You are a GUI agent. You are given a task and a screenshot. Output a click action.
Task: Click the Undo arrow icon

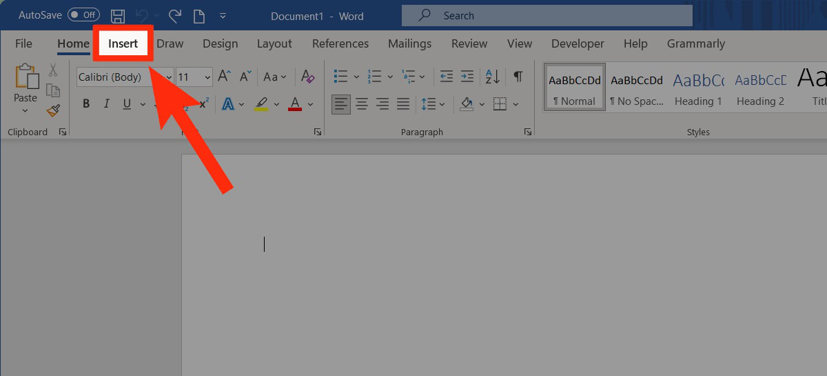[x=141, y=15]
